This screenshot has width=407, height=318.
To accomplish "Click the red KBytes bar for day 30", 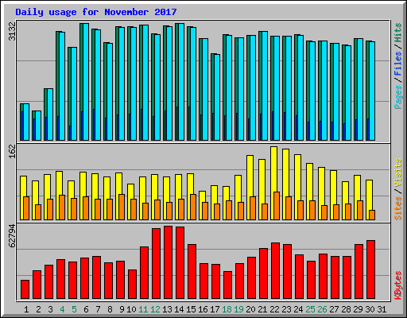I will (370, 270).
